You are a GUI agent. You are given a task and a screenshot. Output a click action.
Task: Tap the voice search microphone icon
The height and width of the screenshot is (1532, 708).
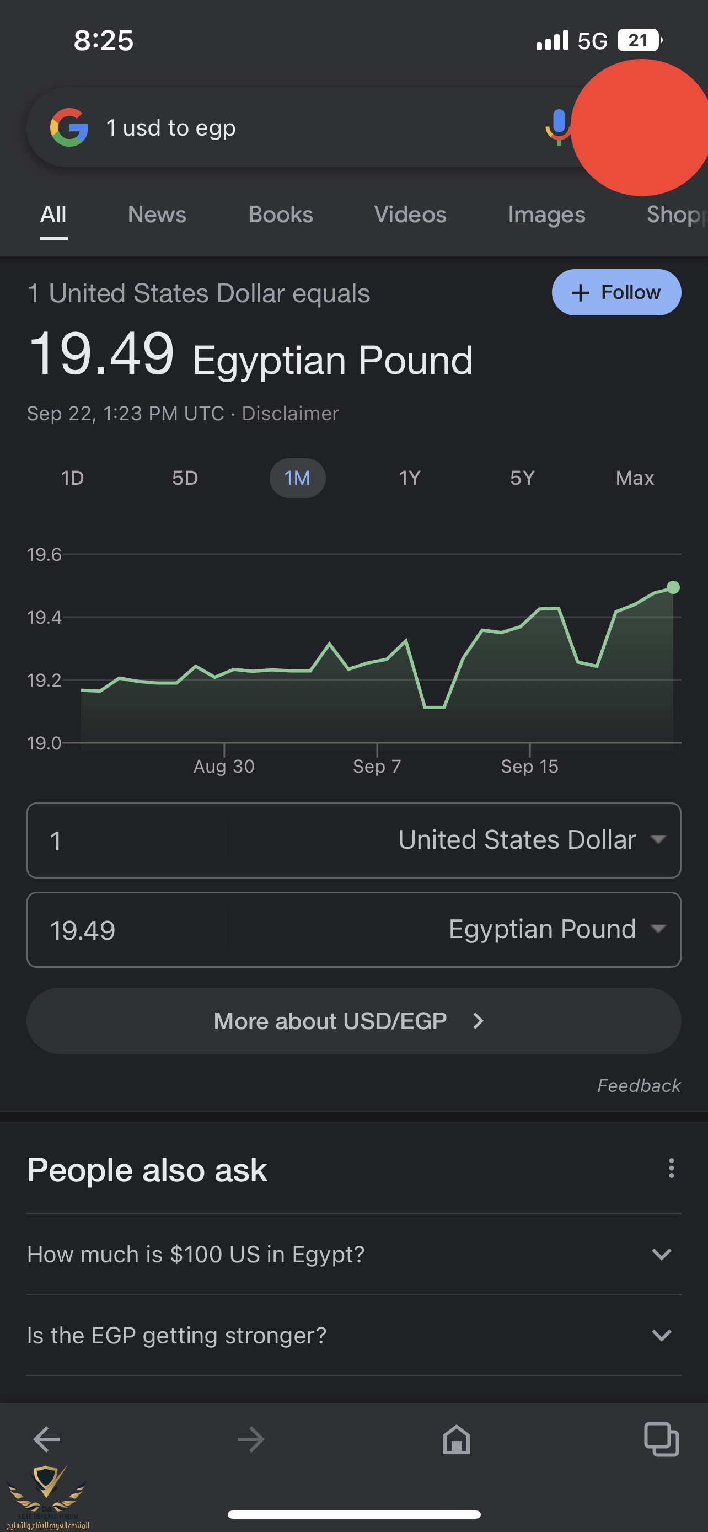557,127
